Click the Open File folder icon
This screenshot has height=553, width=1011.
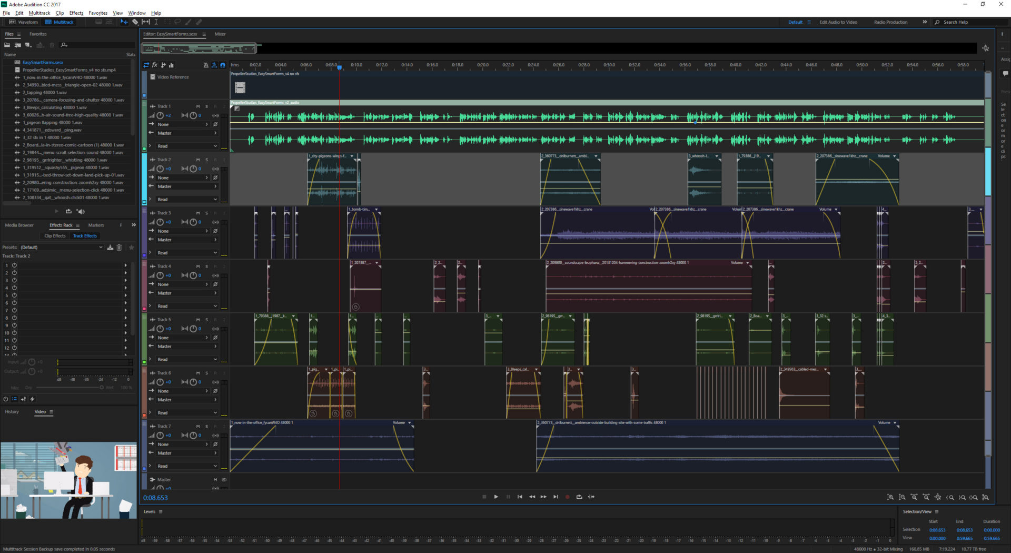point(7,45)
